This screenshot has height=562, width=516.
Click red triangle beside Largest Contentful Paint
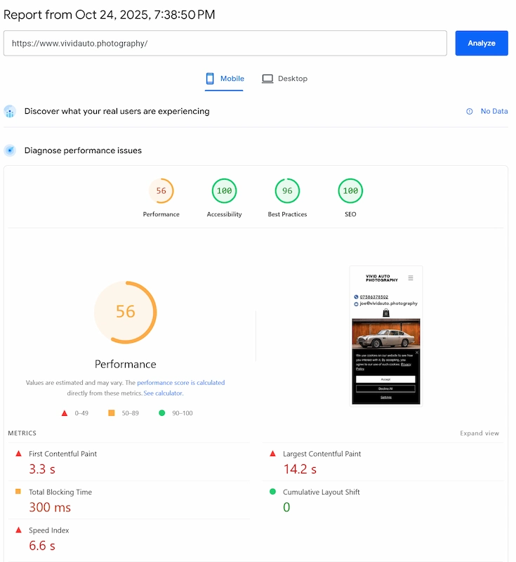pos(272,453)
